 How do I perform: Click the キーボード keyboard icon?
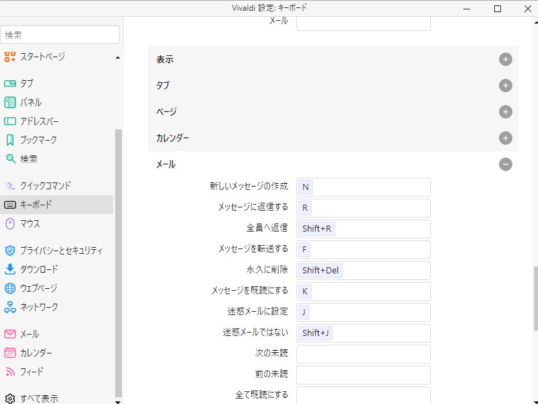click(x=10, y=205)
